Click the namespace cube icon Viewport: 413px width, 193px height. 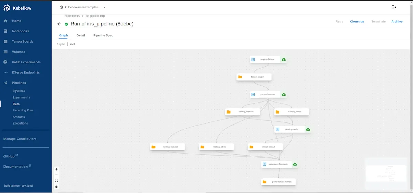point(61,7)
